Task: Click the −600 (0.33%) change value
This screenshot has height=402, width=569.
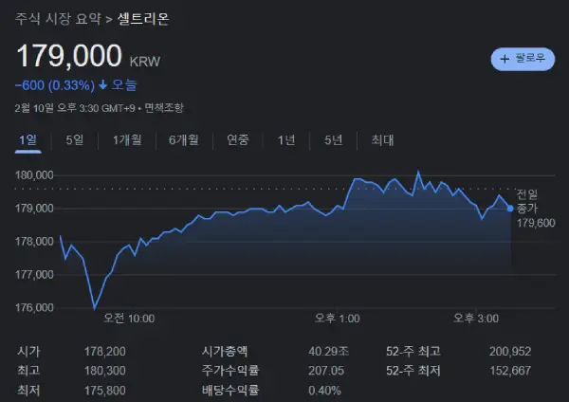Action: pyautogui.click(x=54, y=85)
